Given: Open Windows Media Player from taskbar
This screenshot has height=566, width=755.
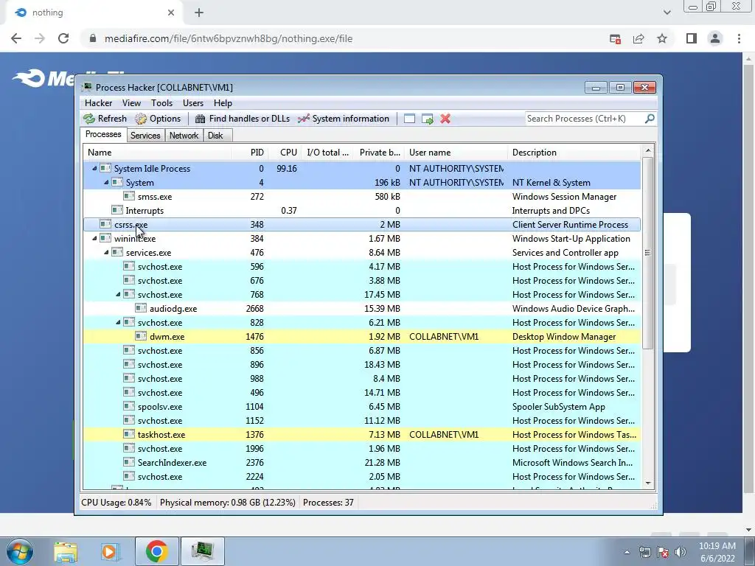Looking at the screenshot, I should click(109, 551).
